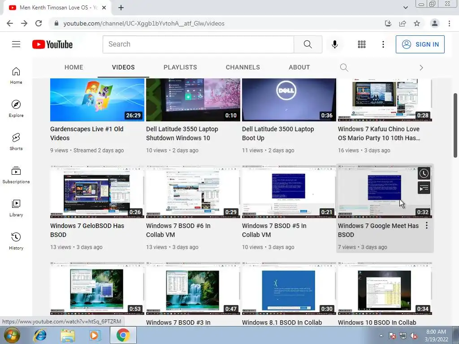This screenshot has width=459, height=344.
Task: Open Chrome profile avatar
Action: coord(435,23)
